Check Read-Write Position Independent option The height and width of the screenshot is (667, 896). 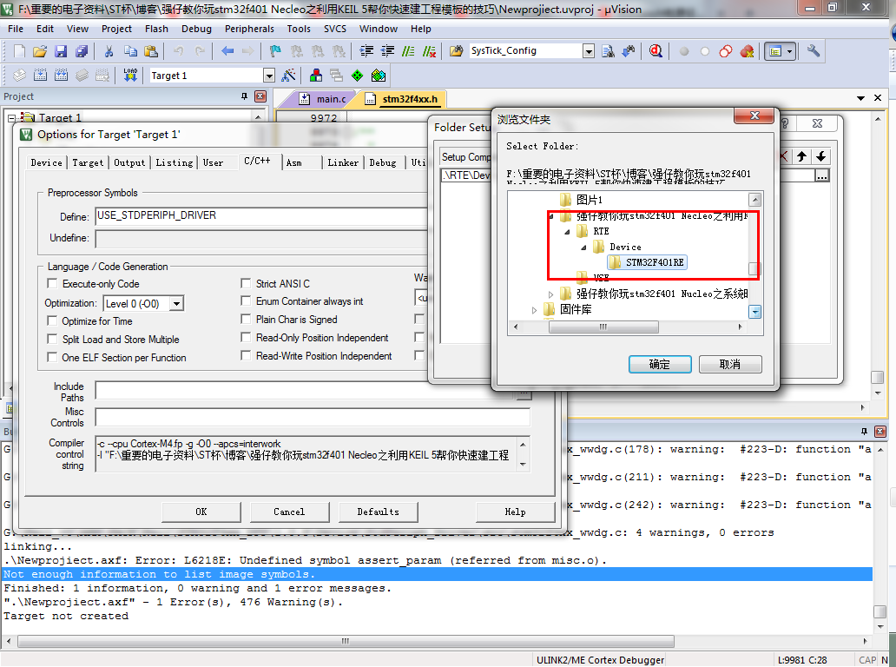tap(246, 355)
